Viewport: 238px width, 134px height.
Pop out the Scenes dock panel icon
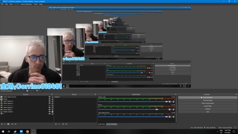pyautogui.click(x=95, y=94)
